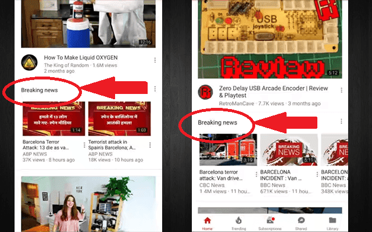Viewport: 372px width, 232px height.
Task: Play the USB joystick Review thumbnail
Action: coord(270,39)
